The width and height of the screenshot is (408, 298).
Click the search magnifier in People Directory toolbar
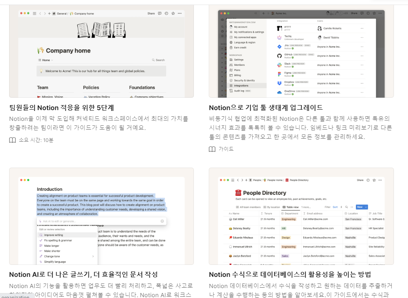347,207
